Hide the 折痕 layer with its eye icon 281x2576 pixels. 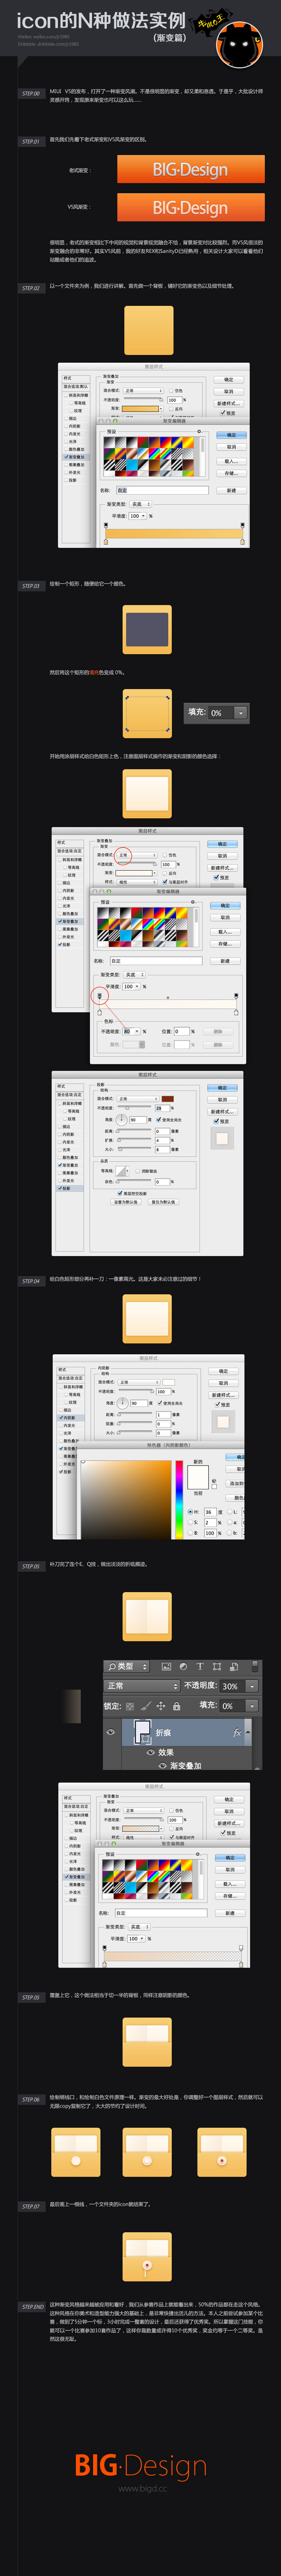coord(110,1732)
